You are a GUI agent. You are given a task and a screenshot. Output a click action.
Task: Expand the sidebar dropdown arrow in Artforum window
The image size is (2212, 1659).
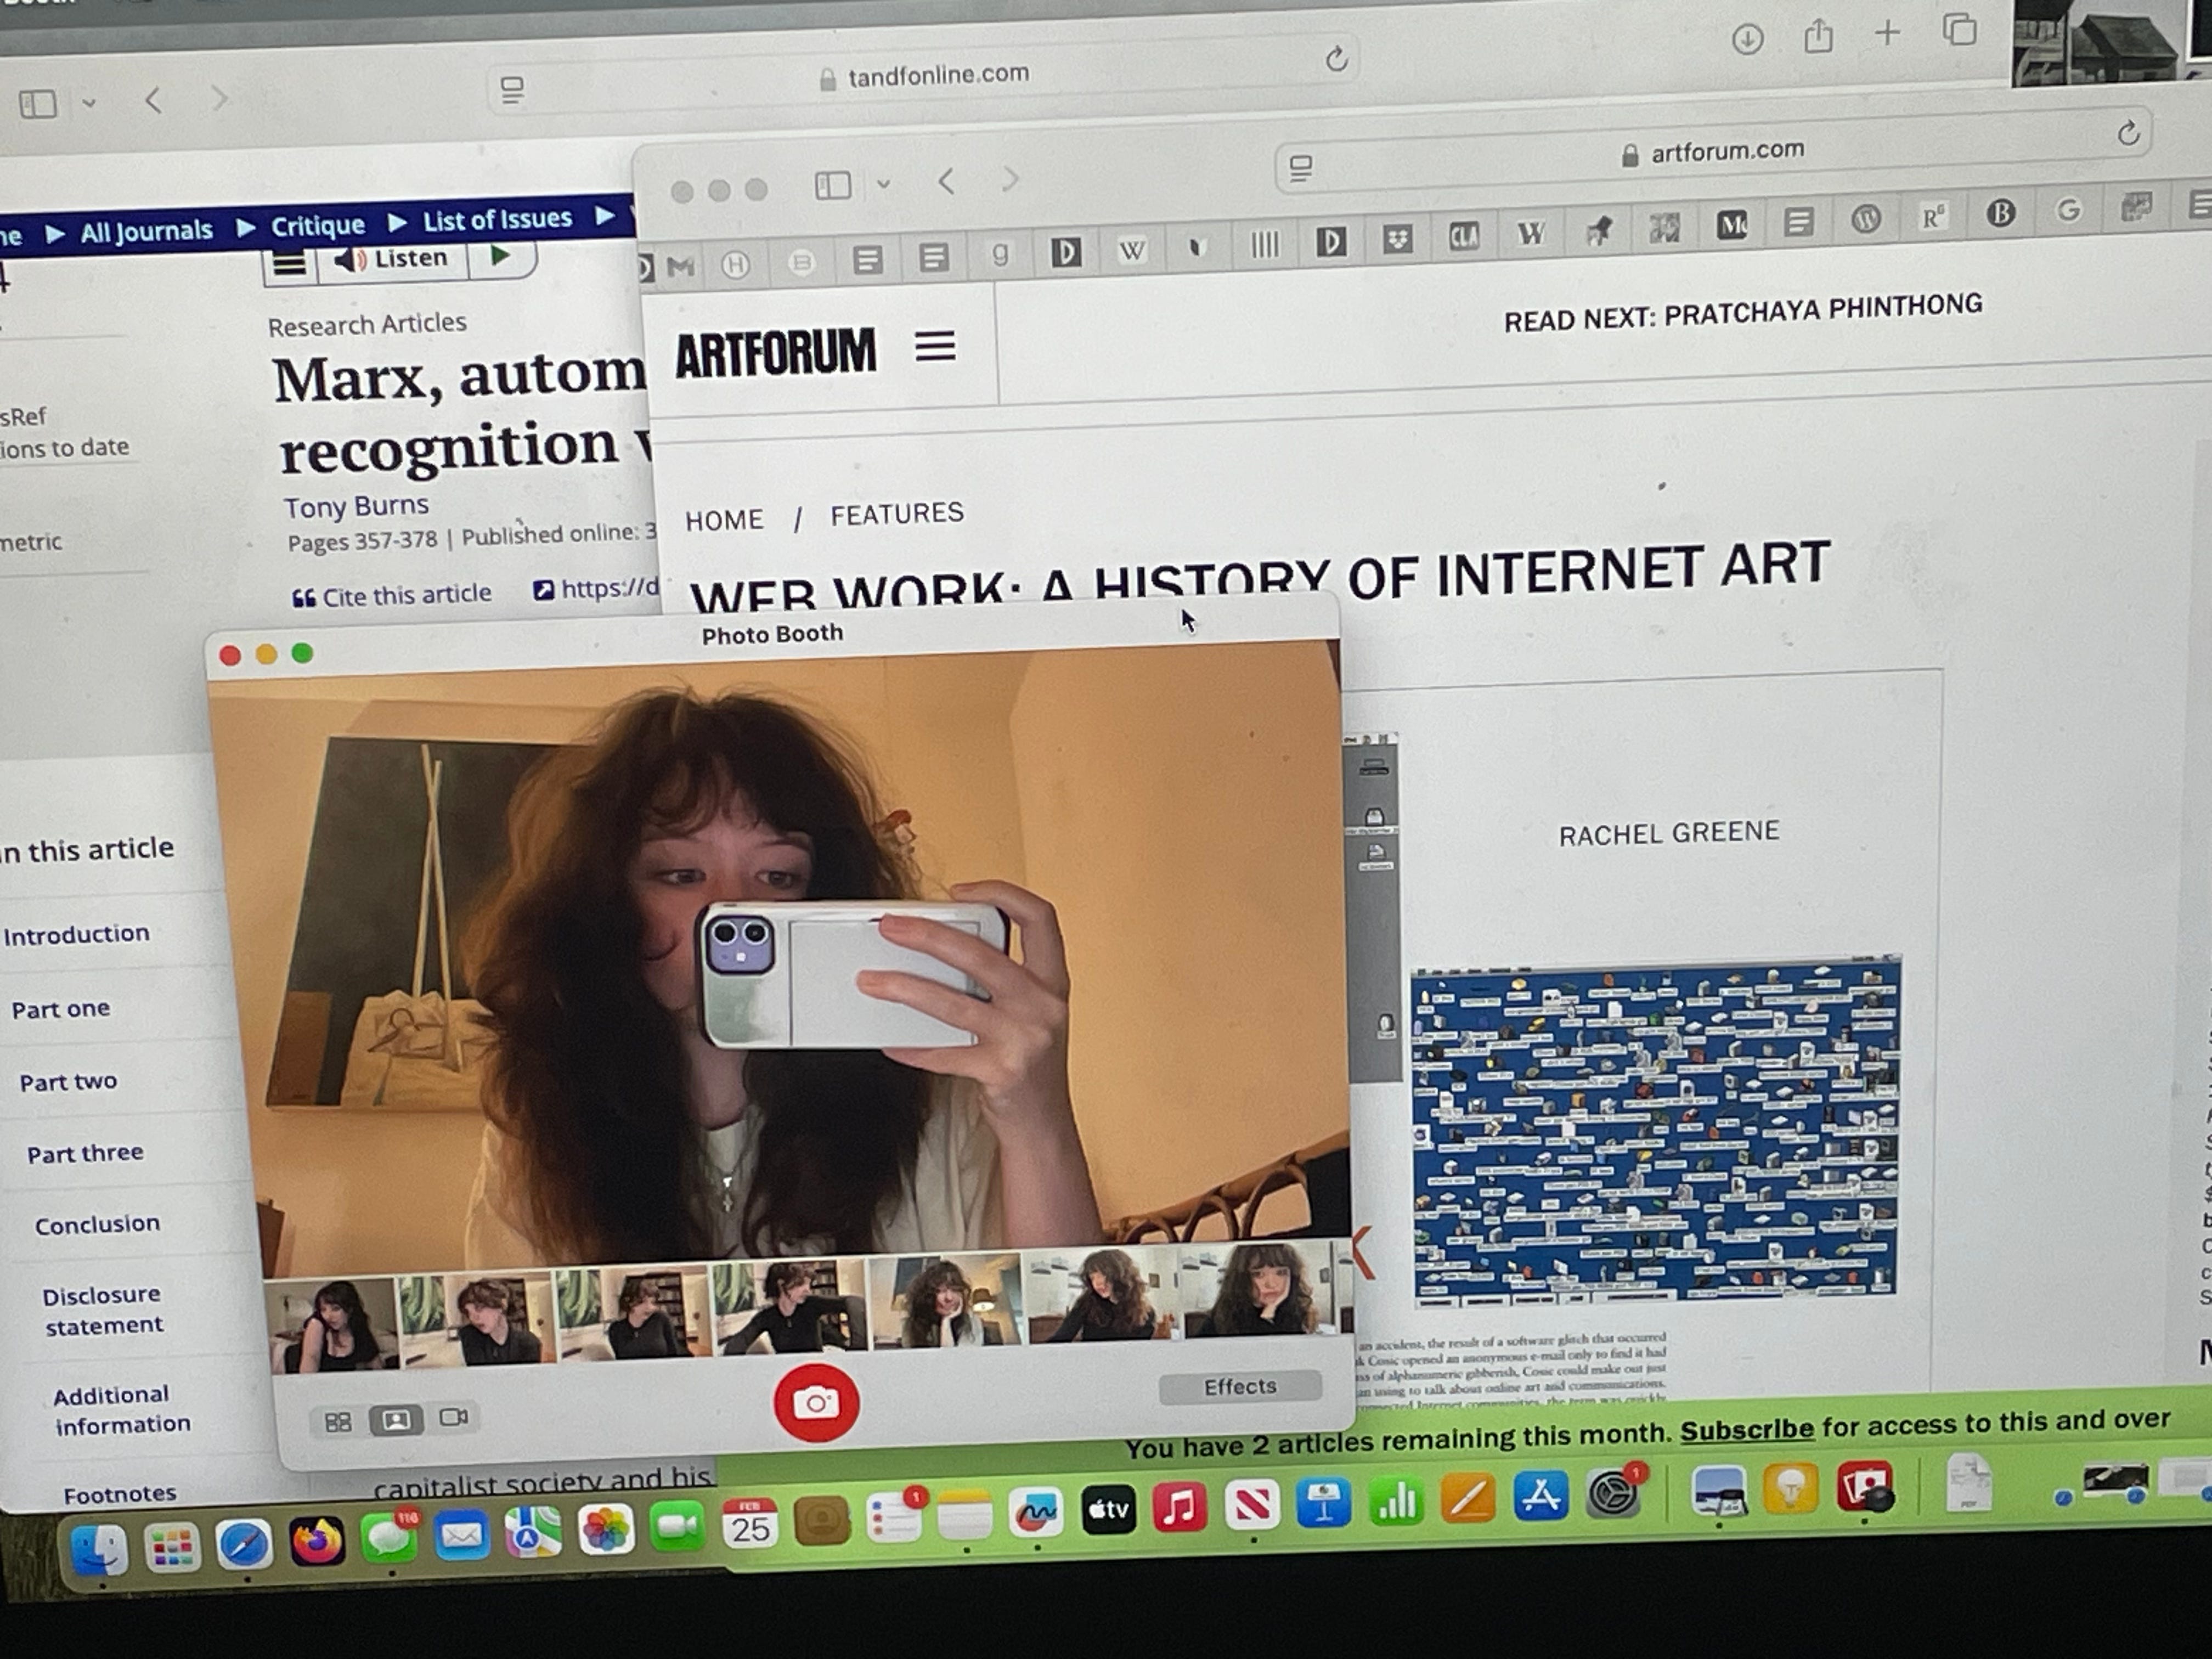(x=883, y=184)
